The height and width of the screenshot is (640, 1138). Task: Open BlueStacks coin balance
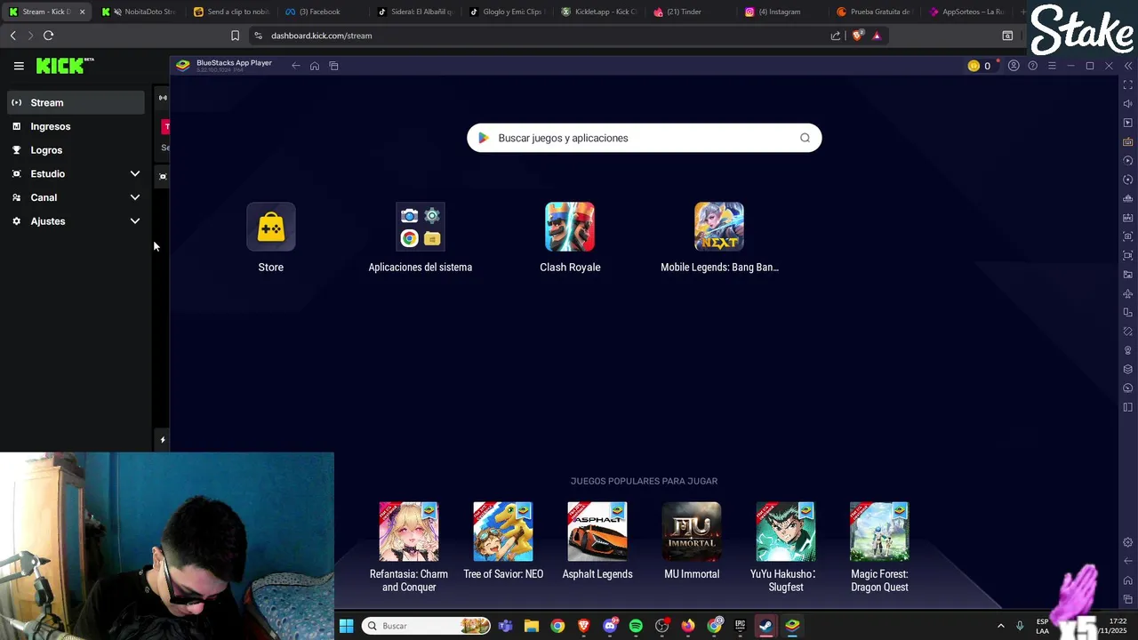point(980,66)
